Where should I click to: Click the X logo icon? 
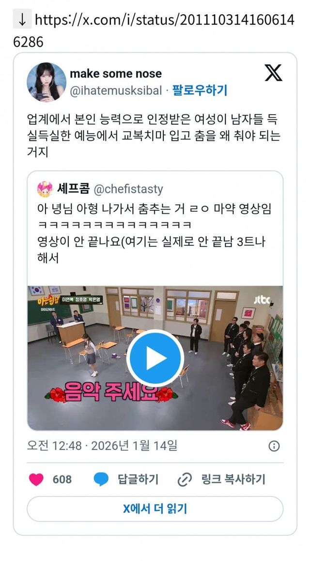pyautogui.click(x=273, y=73)
